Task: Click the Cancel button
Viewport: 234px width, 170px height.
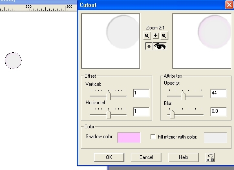Action: point(146,157)
